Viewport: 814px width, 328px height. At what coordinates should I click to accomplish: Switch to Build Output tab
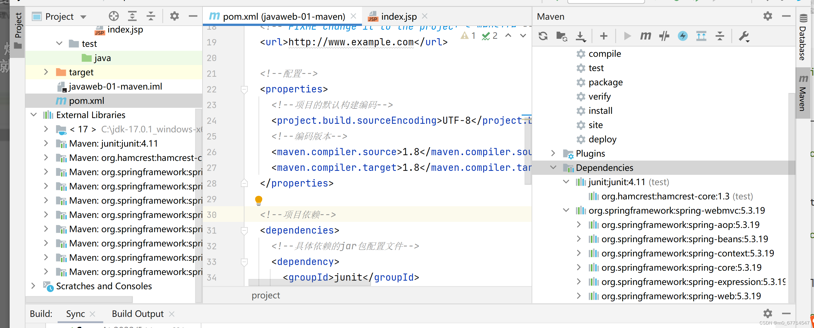(x=137, y=313)
